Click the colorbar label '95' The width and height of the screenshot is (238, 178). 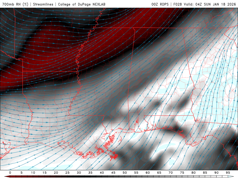[228, 173]
